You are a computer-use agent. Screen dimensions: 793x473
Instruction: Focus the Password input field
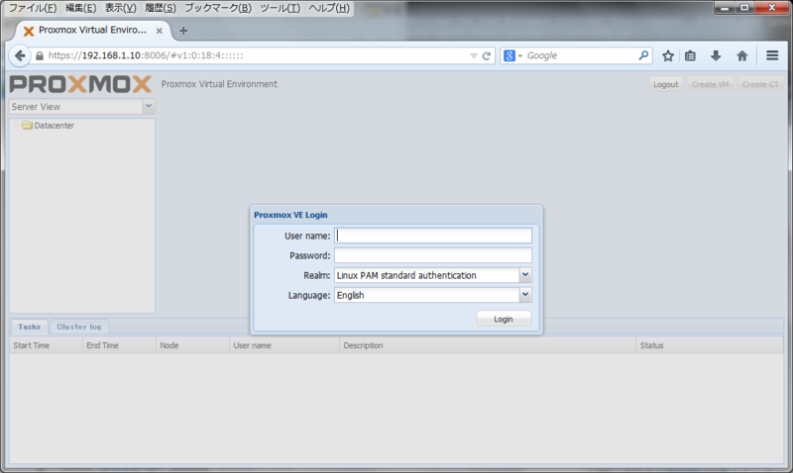(x=433, y=255)
